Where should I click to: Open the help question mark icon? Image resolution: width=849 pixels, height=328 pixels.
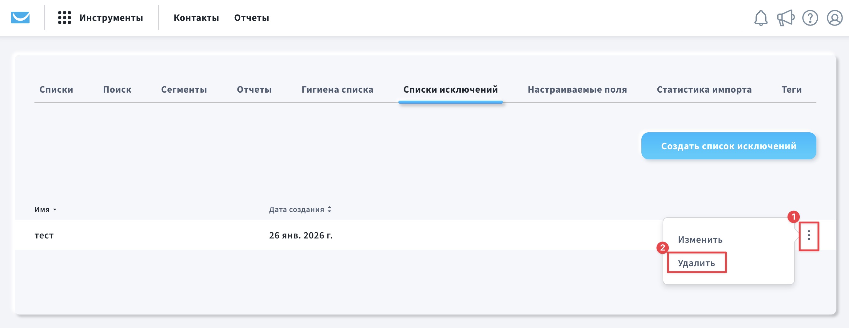tap(810, 18)
